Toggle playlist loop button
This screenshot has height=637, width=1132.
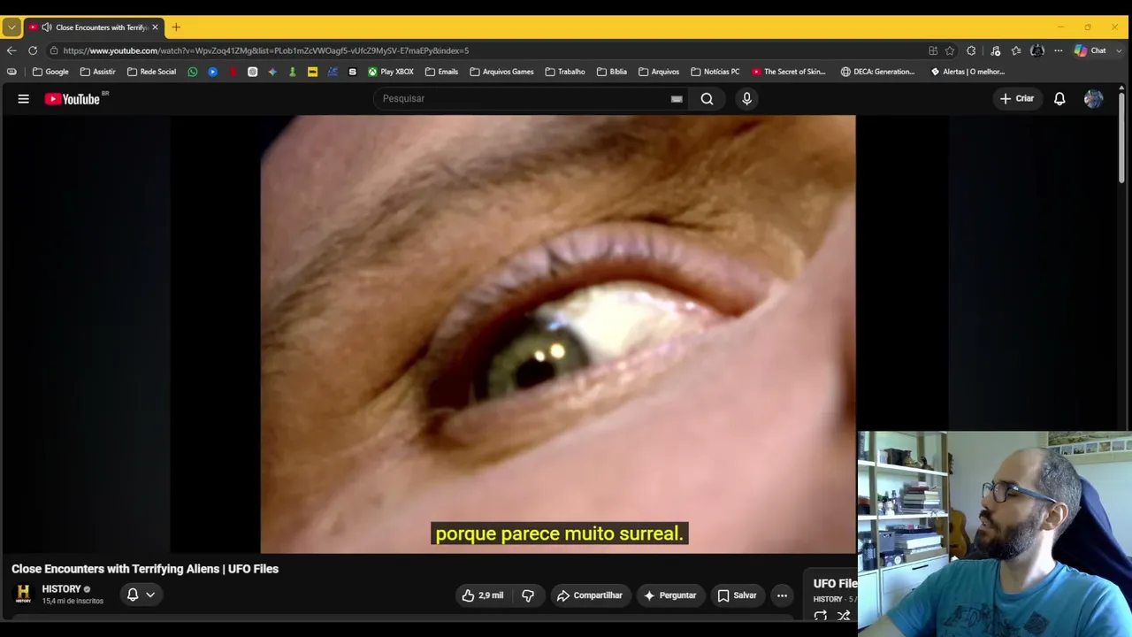pyautogui.click(x=821, y=616)
